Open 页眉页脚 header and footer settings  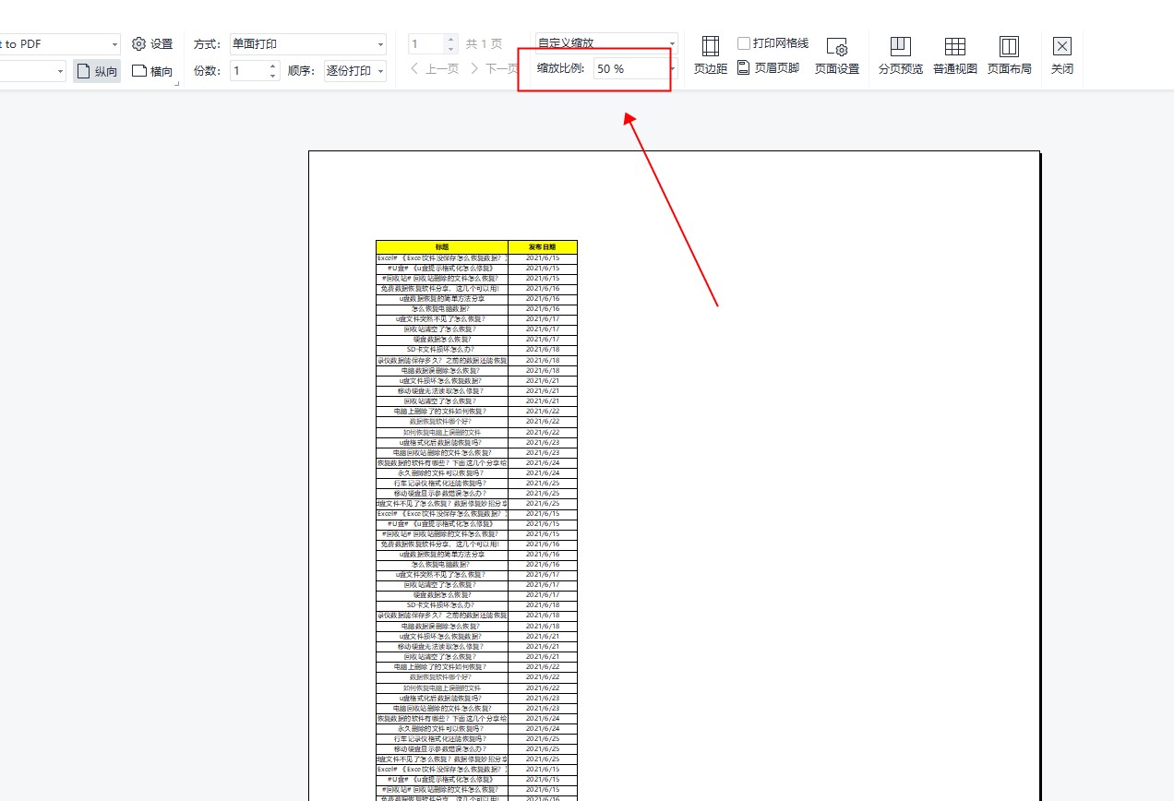(768, 68)
